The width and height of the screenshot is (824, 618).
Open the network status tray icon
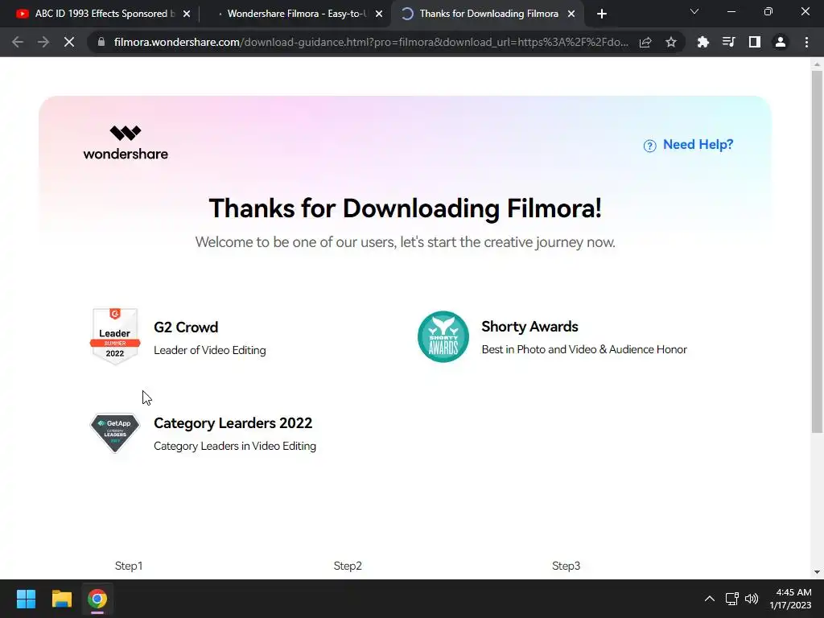tap(732, 599)
